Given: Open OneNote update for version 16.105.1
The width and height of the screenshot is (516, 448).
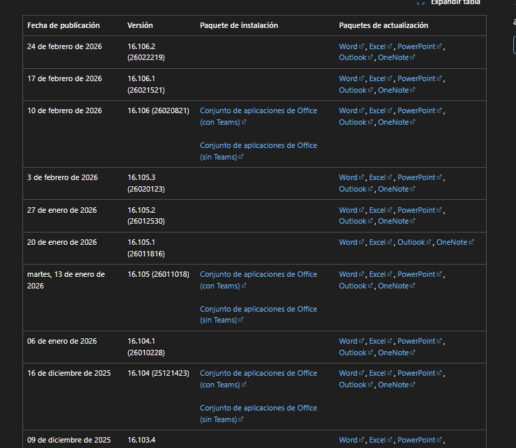Looking at the screenshot, I should (x=455, y=242).
